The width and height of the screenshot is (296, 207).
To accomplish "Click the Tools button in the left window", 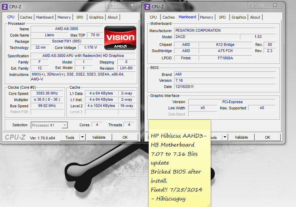I will coord(70,138).
